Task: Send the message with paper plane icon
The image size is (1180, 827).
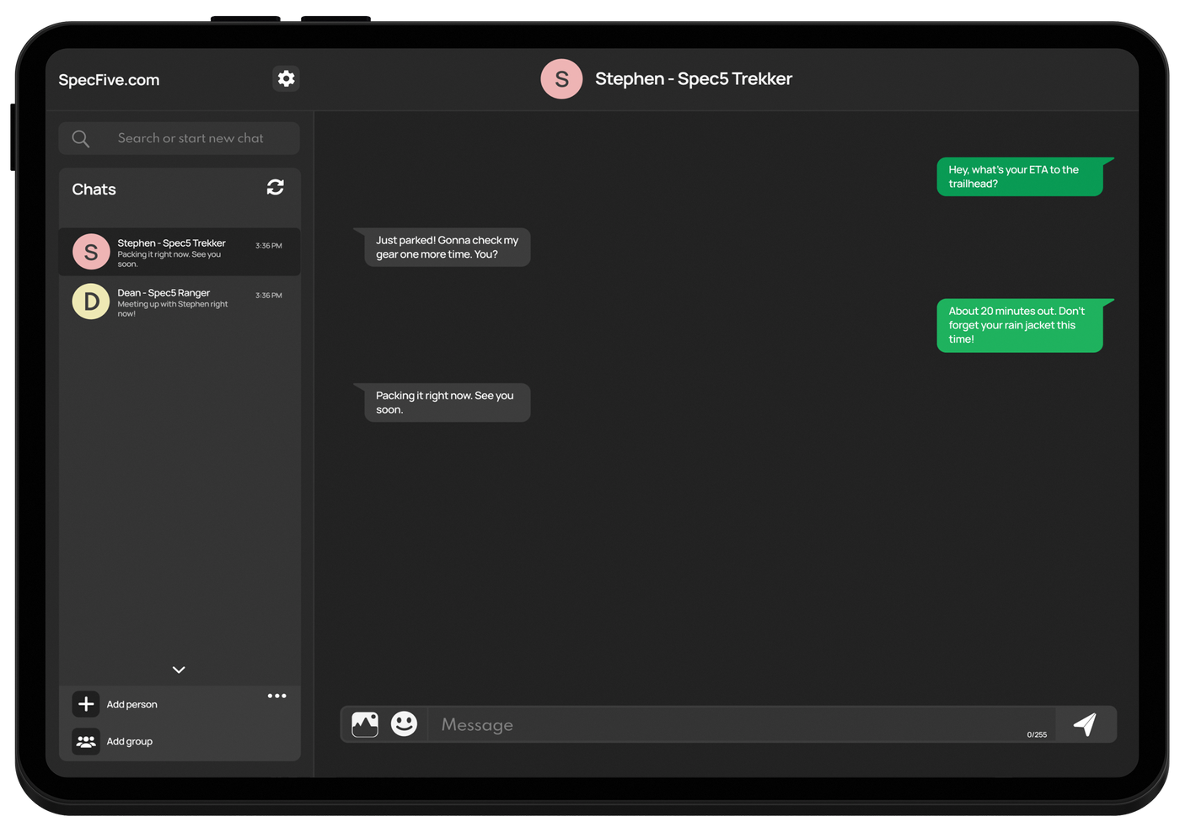Action: (1085, 724)
